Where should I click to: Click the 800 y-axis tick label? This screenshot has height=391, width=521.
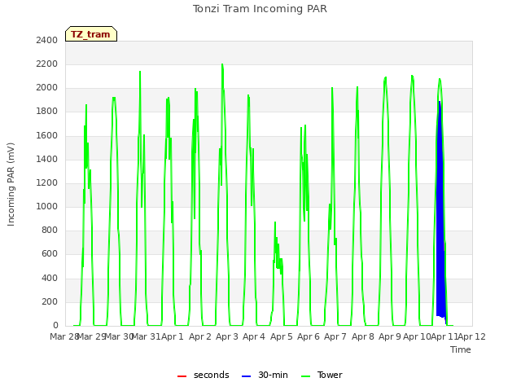[50, 230]
